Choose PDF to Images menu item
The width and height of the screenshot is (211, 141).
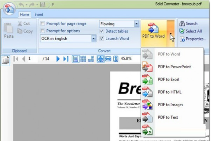(172, 105)
